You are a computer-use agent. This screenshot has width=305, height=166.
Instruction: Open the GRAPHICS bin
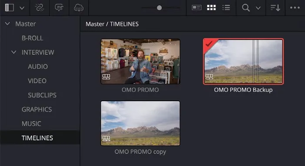36,110
